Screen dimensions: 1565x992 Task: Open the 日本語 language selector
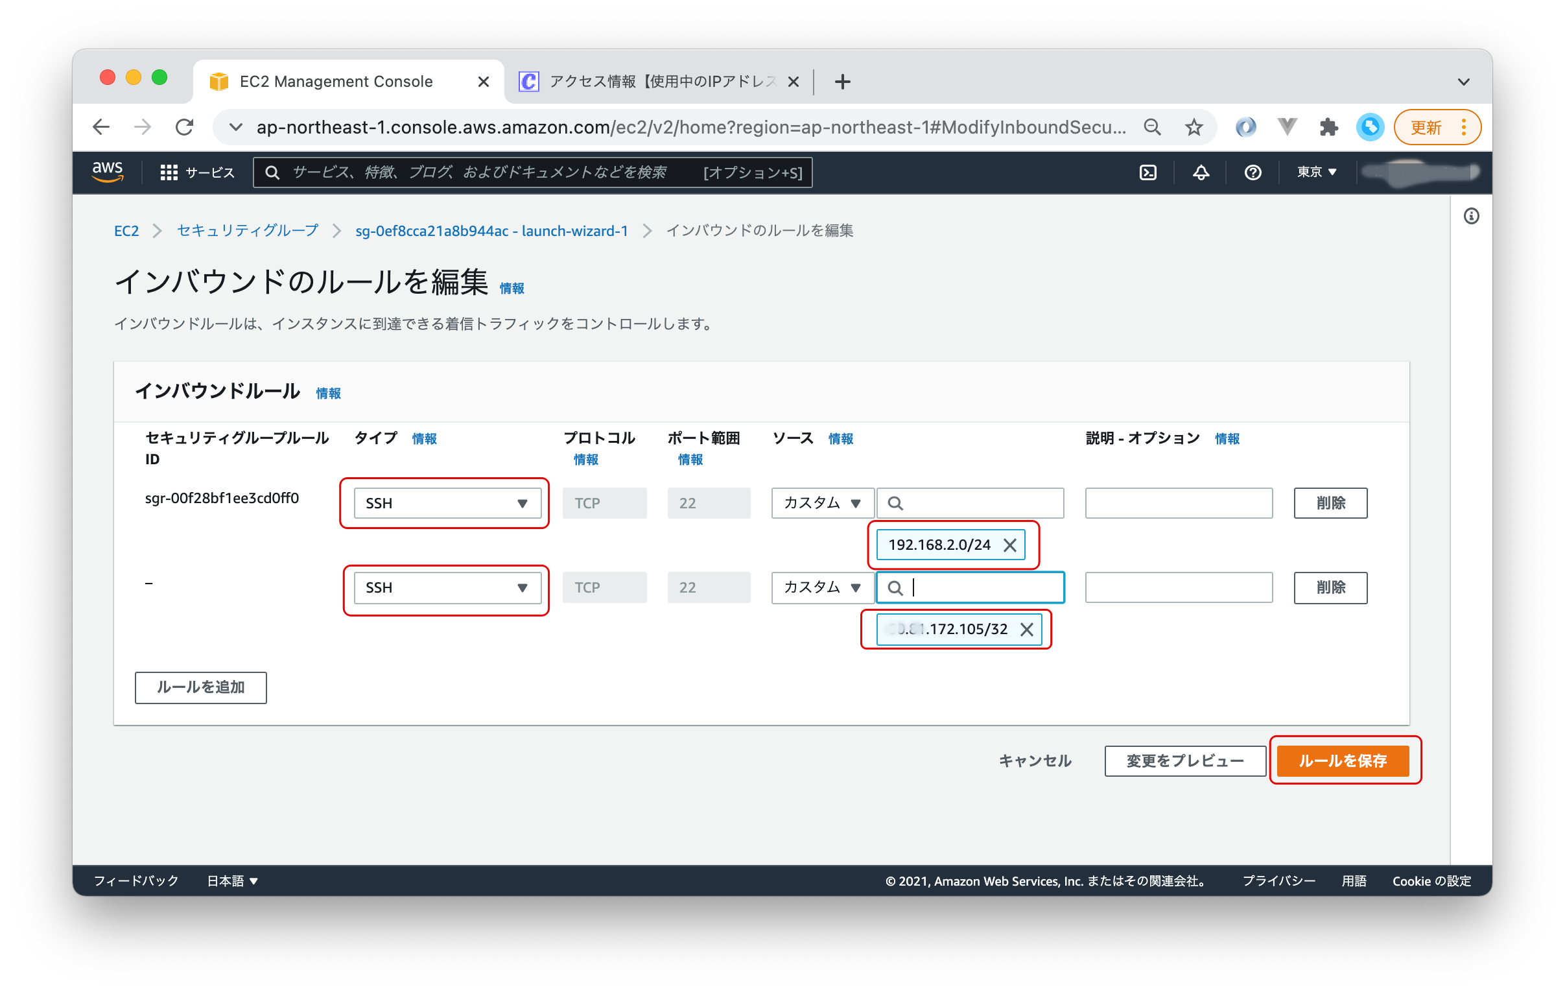coord(233,881)
